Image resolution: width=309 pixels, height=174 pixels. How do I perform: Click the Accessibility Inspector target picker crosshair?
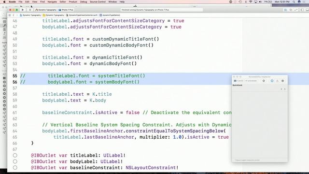[x=264, y=81]
